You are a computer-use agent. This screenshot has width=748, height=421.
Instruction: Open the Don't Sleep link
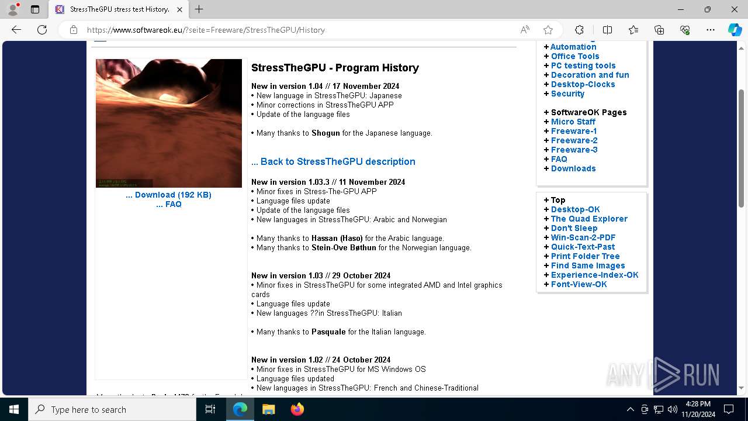(574, 228)
